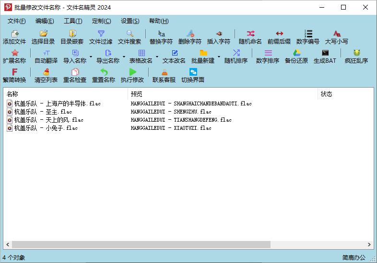Viewport: 377px width, 263px height.
Task: Sort by the 名称 column header
Action: click(65, 94)
